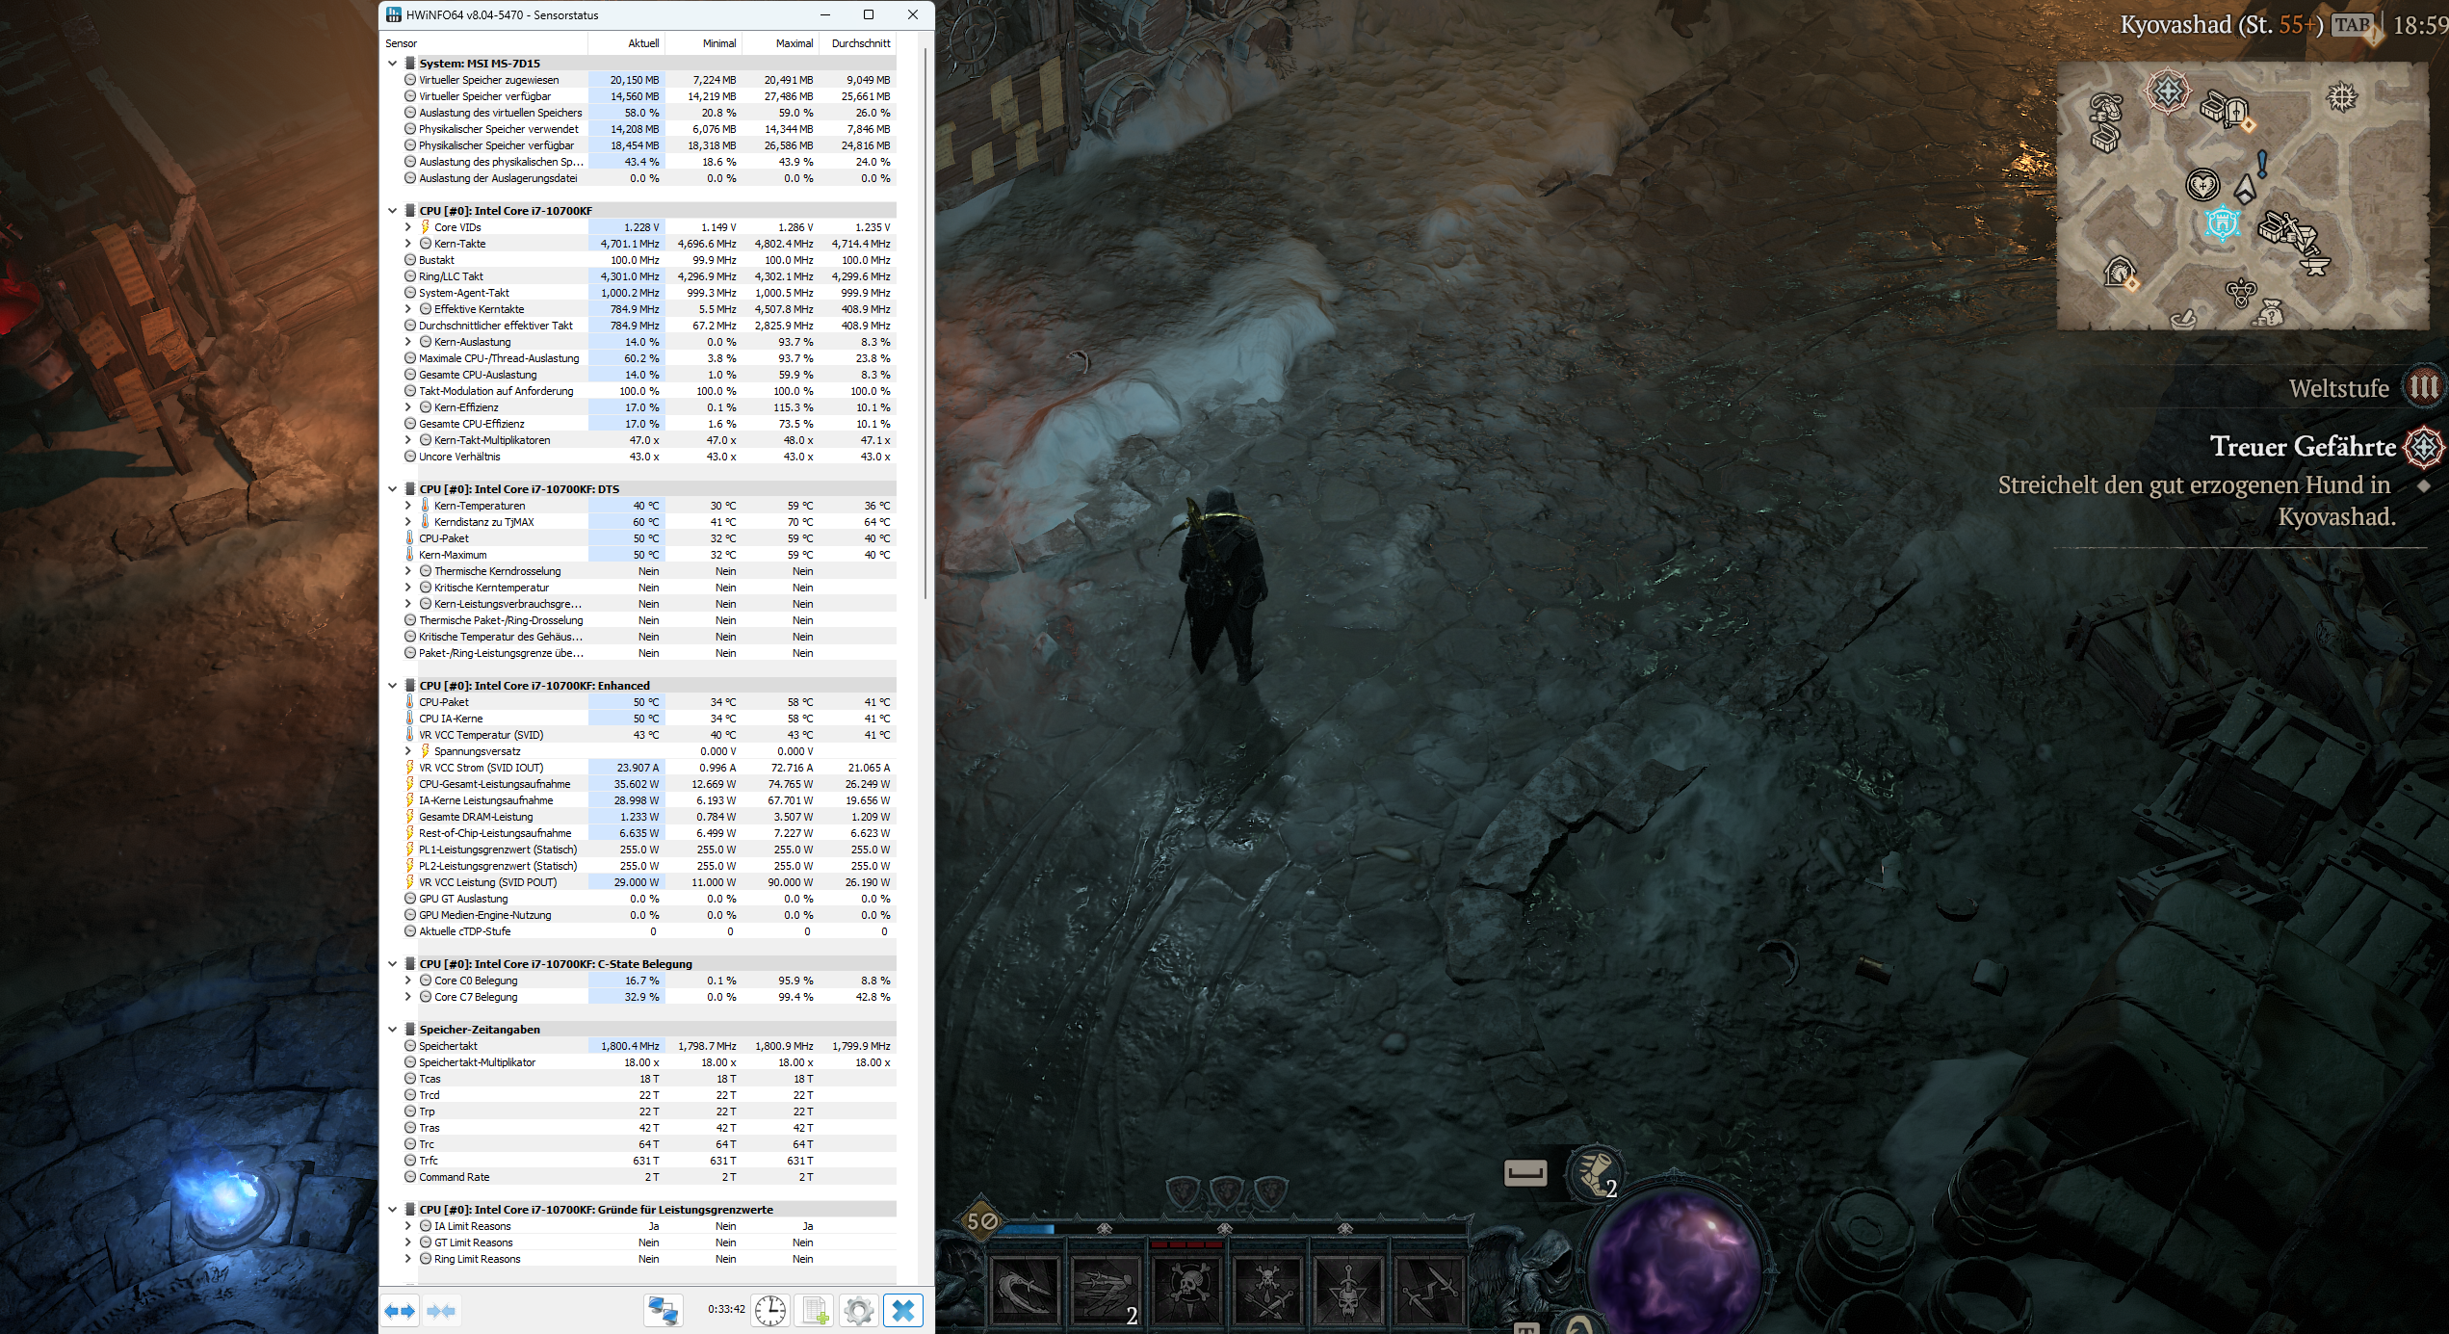Screen dimensions: 2449x1334
Task: Expand the IA Limit Reasons row
Action: point(408,1226)
